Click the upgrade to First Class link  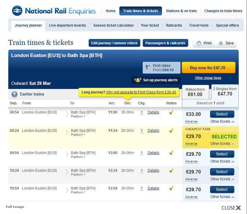click(x=141, y=92)
